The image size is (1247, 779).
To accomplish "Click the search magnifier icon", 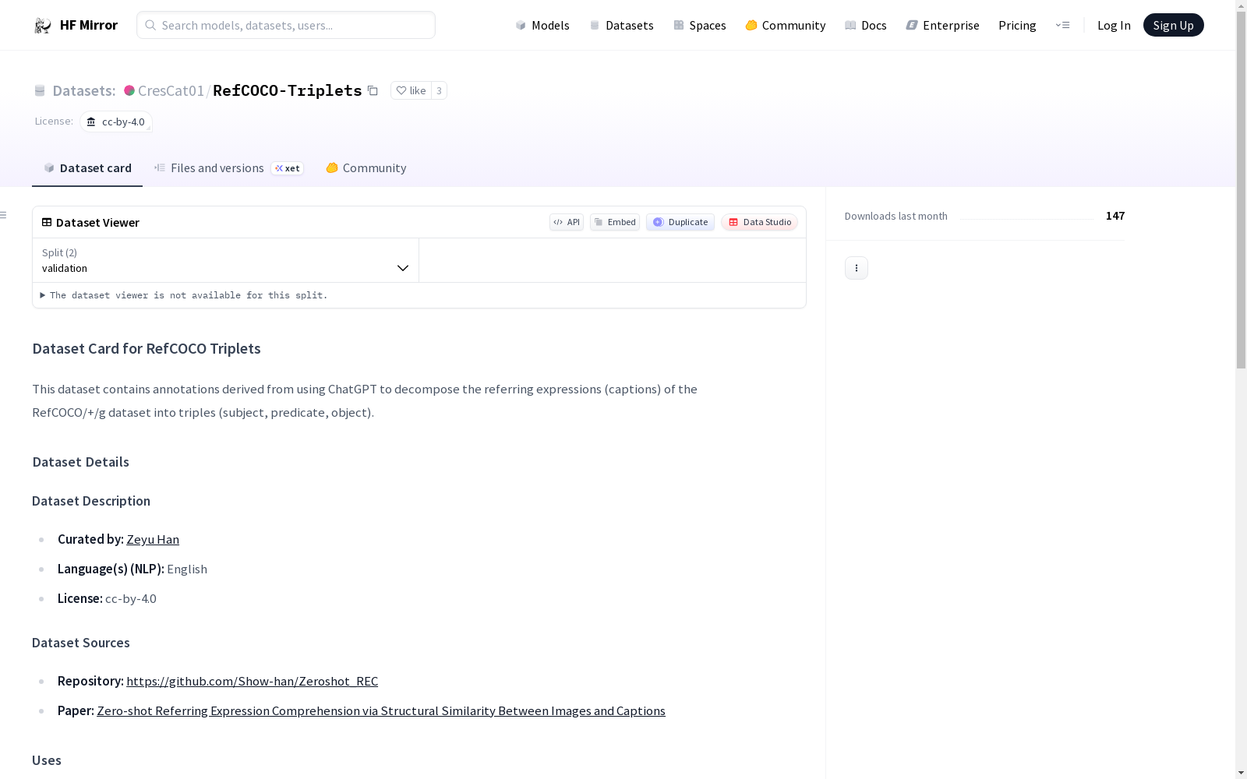I will coord(150,25).
